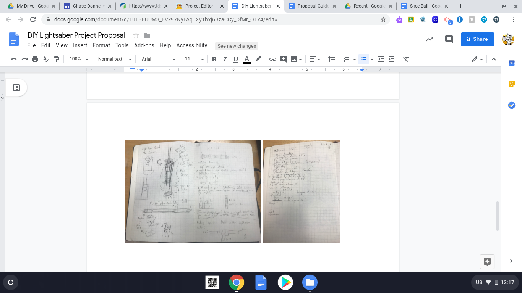This screenshot has height=293, width=522.
Task: Switch to the Proposal Guide tab
Action: pos(313,6)
